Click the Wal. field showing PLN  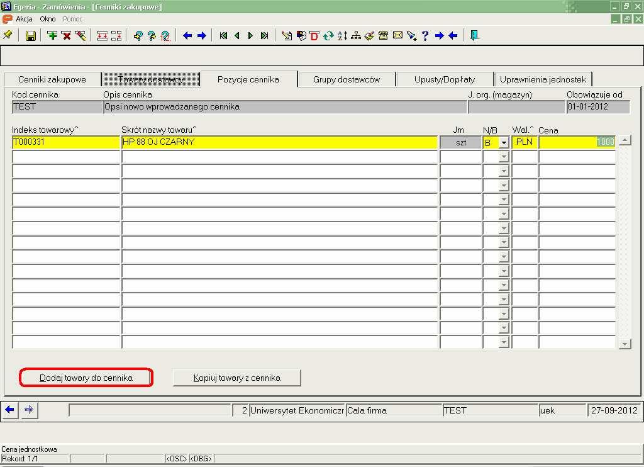click(x=525, y=142)
